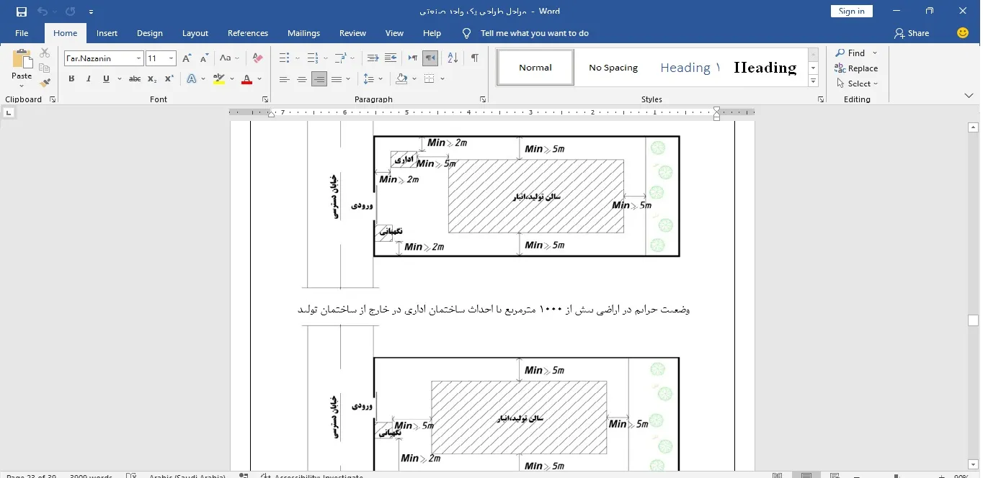Switch to the References tab
This screenshot has height=478, width=983.
pyautogui.click(x=248, y=33)
